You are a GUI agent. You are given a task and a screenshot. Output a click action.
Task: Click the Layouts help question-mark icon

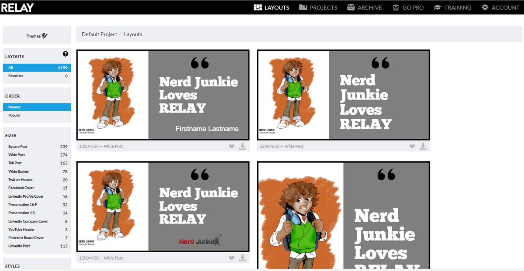[65, 54]
